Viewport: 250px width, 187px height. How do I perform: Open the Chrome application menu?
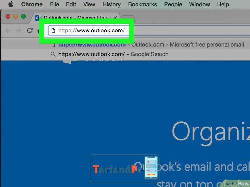point(32,4)
